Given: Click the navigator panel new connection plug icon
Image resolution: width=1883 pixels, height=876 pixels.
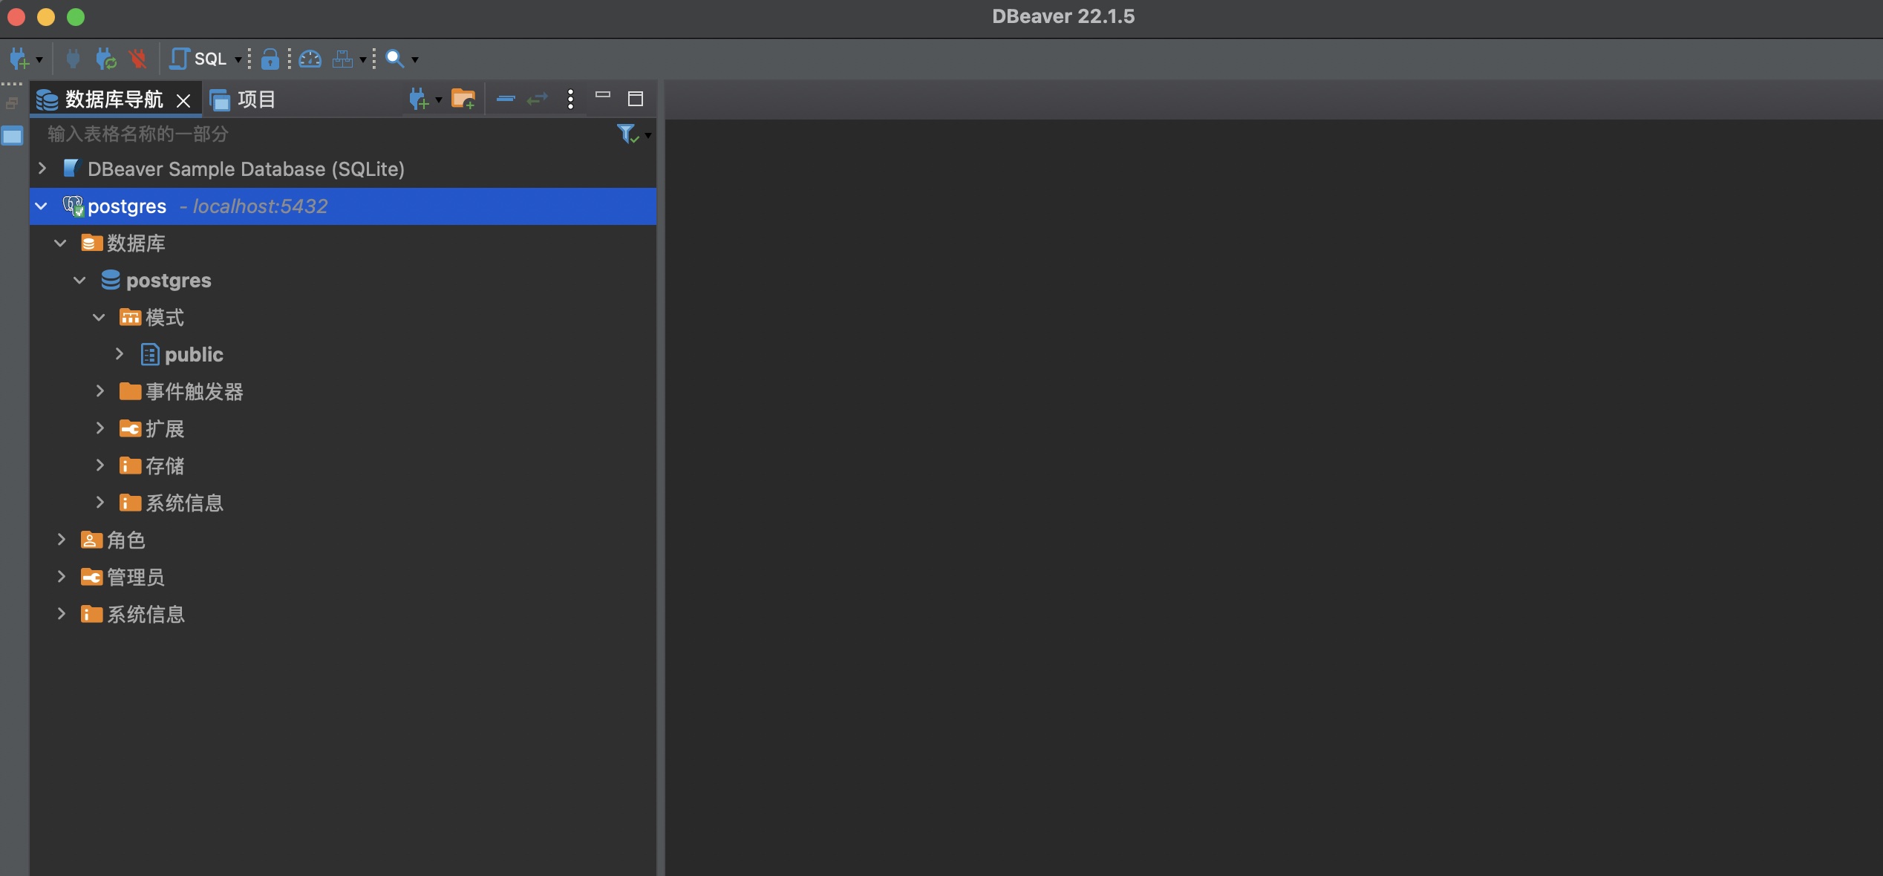Looking at the screenshot, I should pos(419,99).
